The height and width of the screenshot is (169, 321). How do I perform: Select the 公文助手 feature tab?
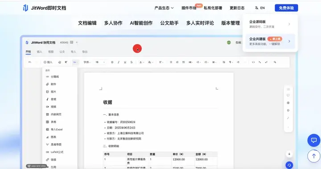tap(169, 23)
